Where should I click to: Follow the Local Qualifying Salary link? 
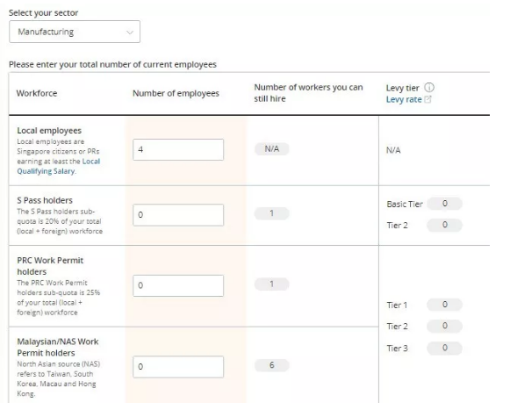tap(59, 166)
